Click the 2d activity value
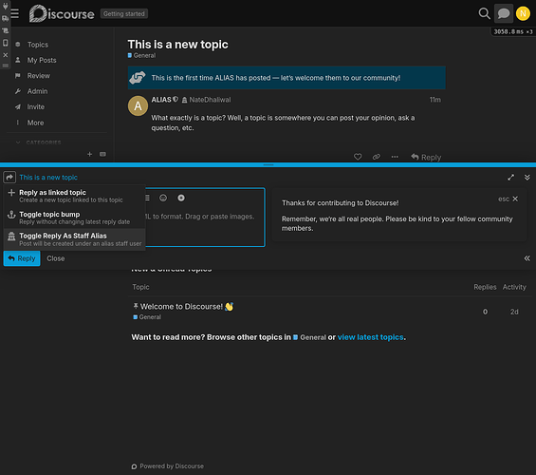The image size is (536, 475). coord(514,312)
